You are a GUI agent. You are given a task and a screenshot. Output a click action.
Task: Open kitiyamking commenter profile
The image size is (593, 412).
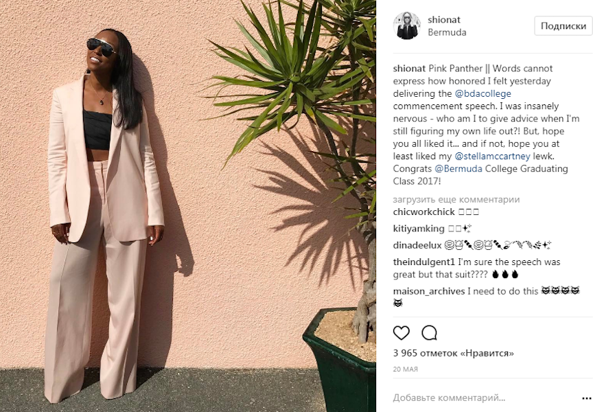click(x=419, y=229)
